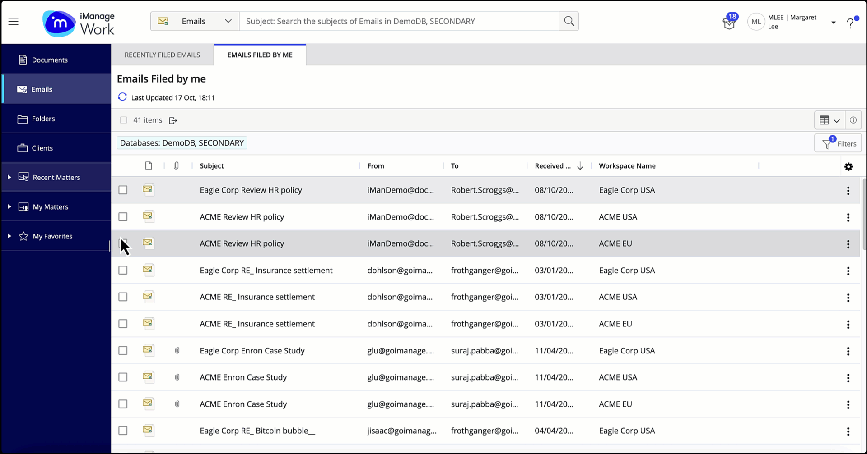This screenshot has width=867, height=454.
Task: Open the column settings gear
Action: (848, 167)
